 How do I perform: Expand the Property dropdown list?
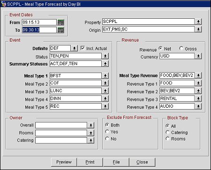tap(198, 22)
